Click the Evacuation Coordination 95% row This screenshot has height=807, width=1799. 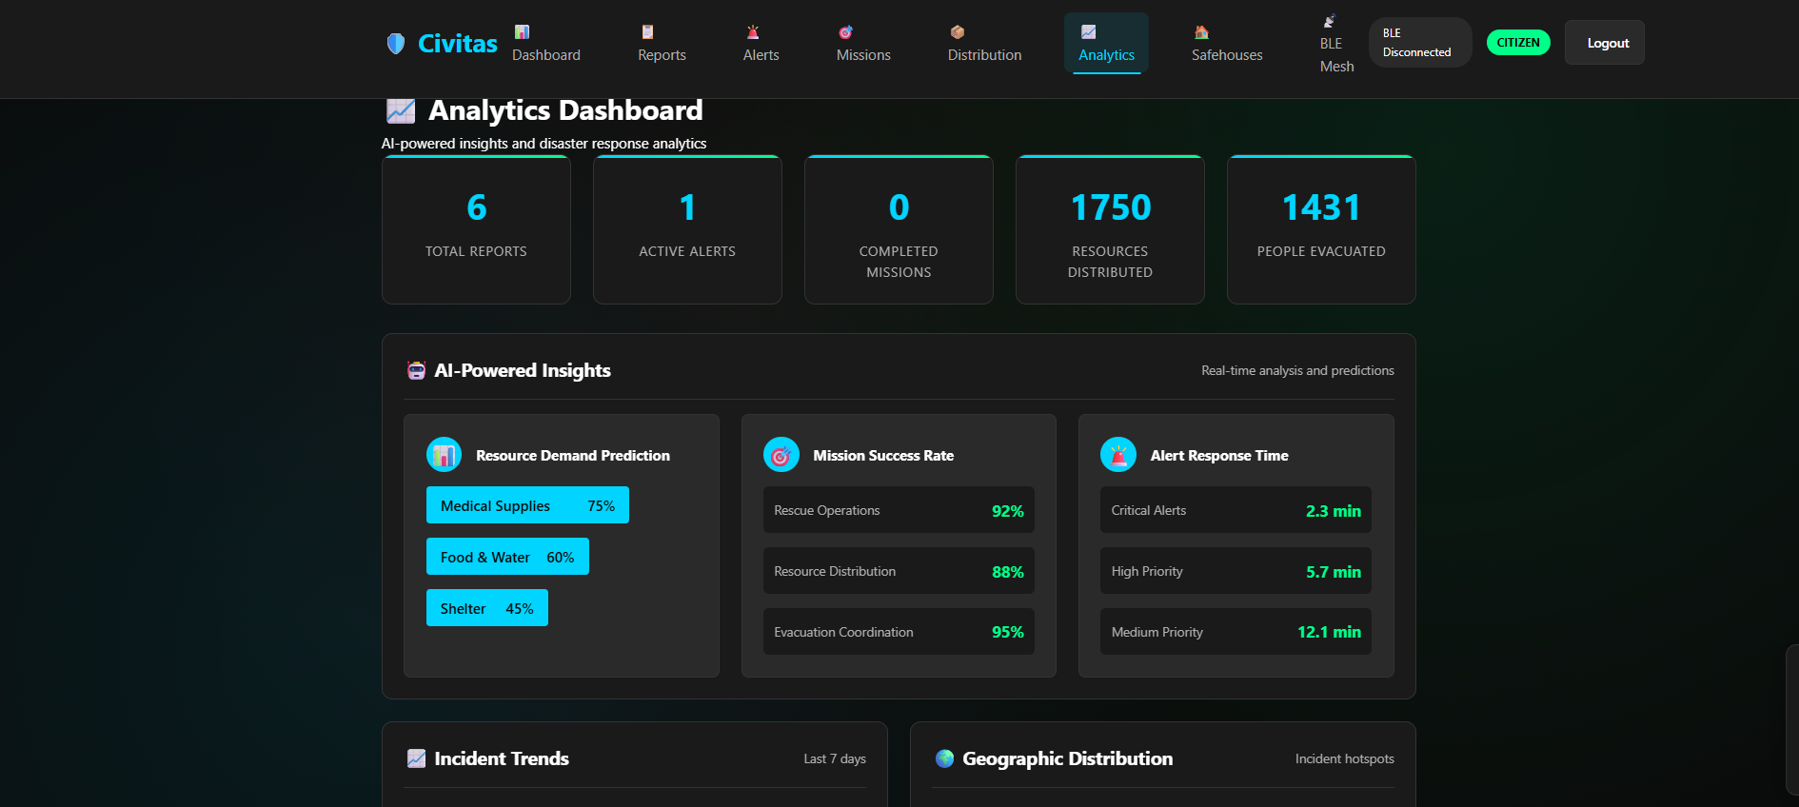coord(899,632)
